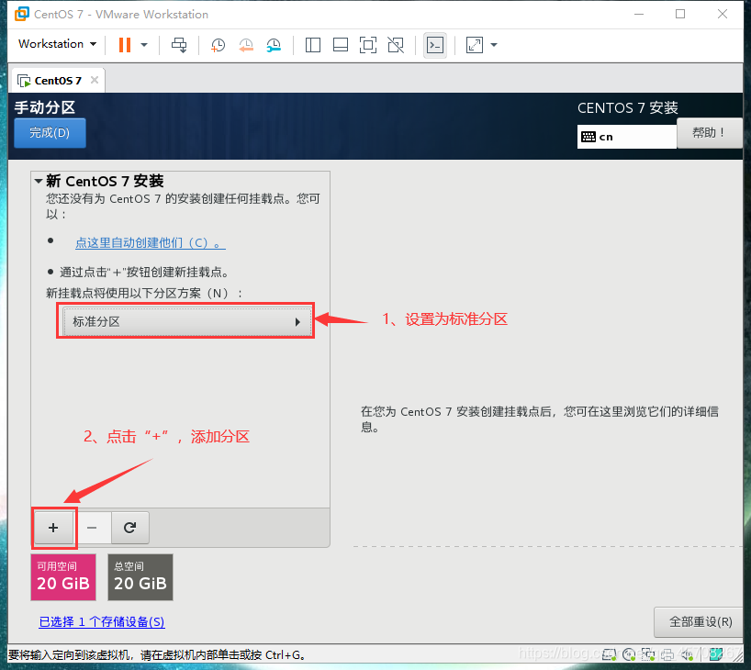Screen dimensions: 751x670
Task: Revert to the previous snapshot
Action: (x=246, y=46)
